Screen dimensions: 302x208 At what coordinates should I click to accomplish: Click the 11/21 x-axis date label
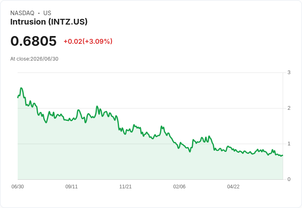pos(126,187)
